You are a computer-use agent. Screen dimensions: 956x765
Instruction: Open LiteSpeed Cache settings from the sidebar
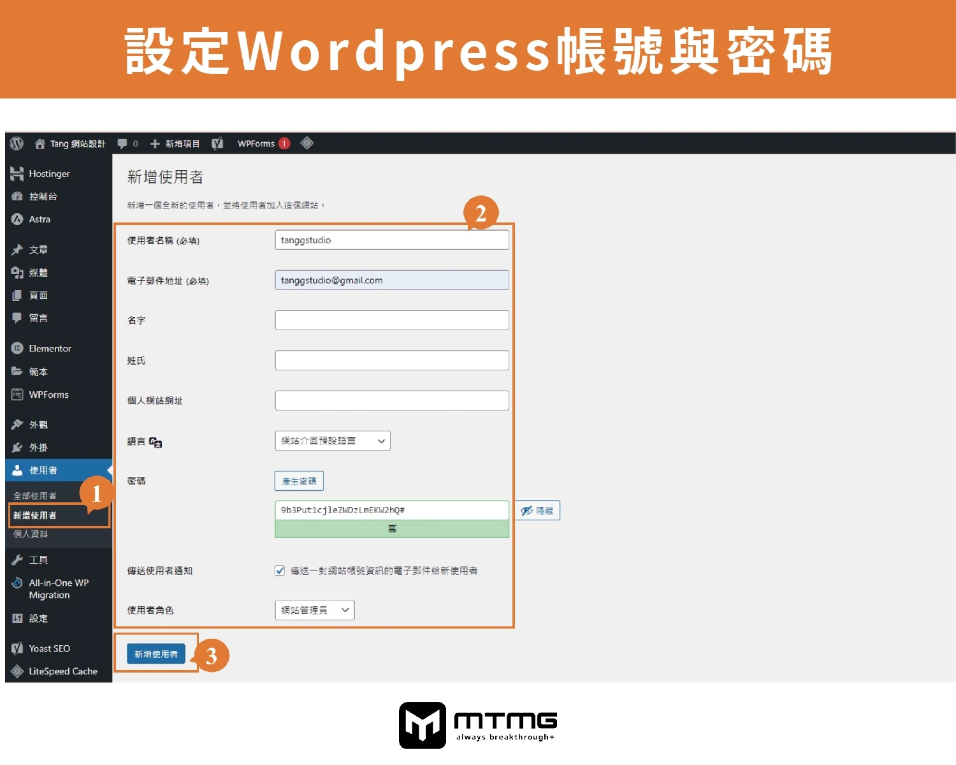click(17, 671)
